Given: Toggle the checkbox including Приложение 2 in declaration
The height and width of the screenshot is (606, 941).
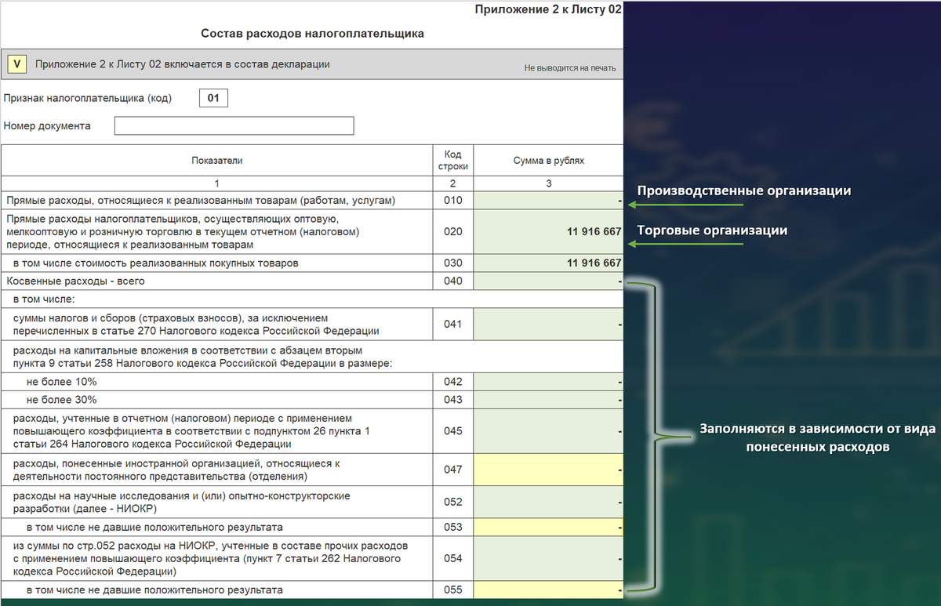Looking at the screenshot, I should pos(16,64).
